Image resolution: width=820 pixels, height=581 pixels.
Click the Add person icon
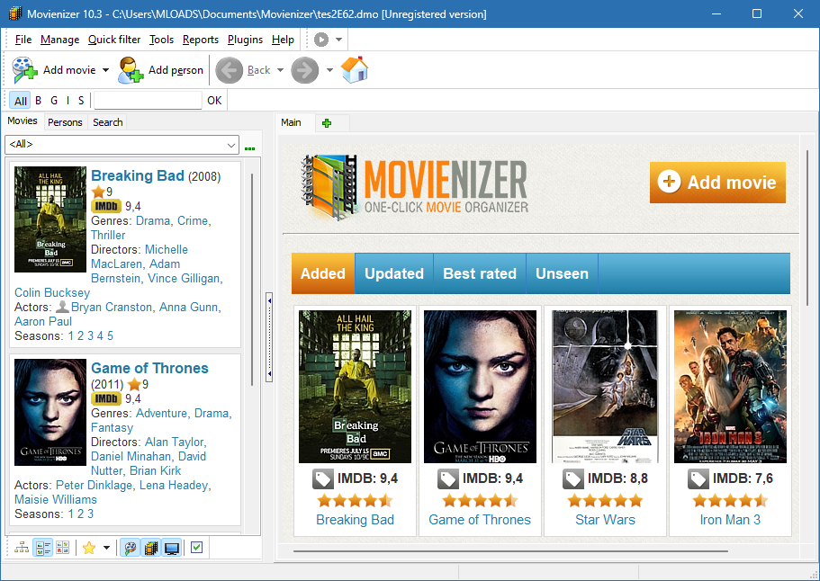click(131, 70)
